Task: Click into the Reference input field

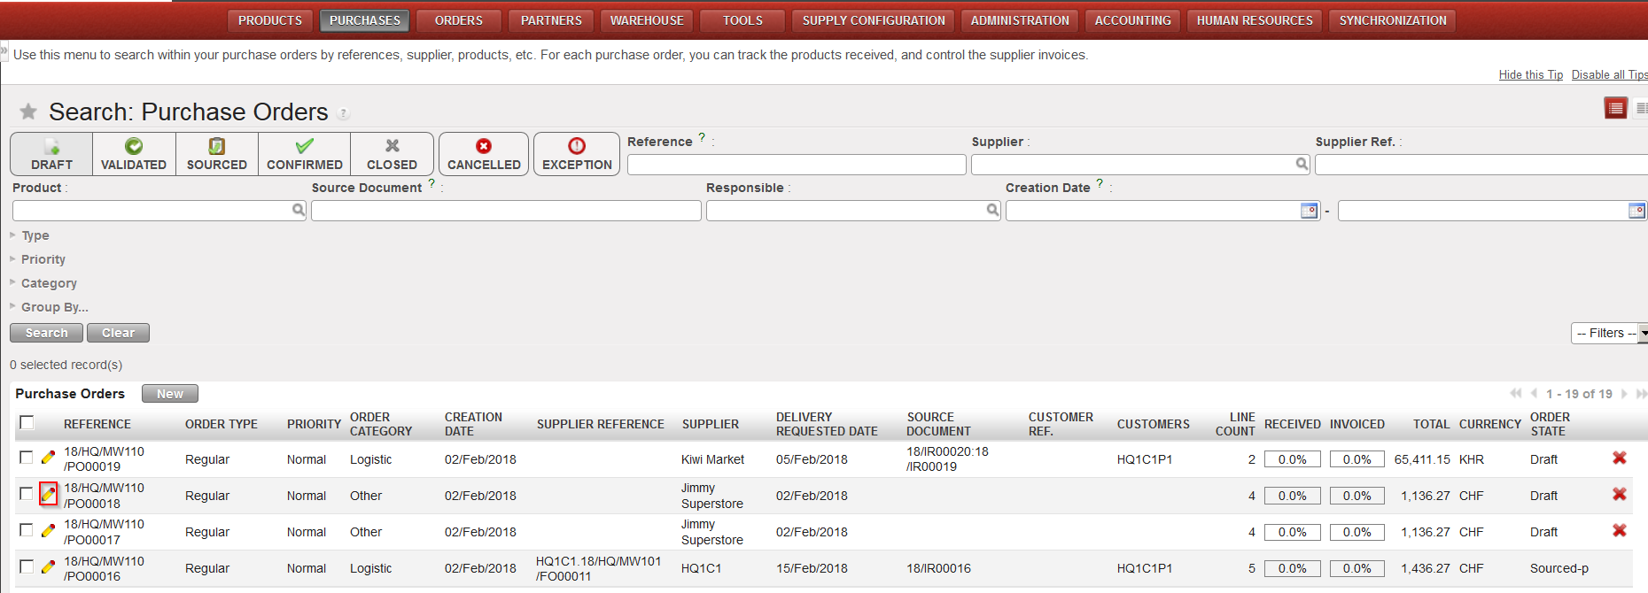Action: 796,165
